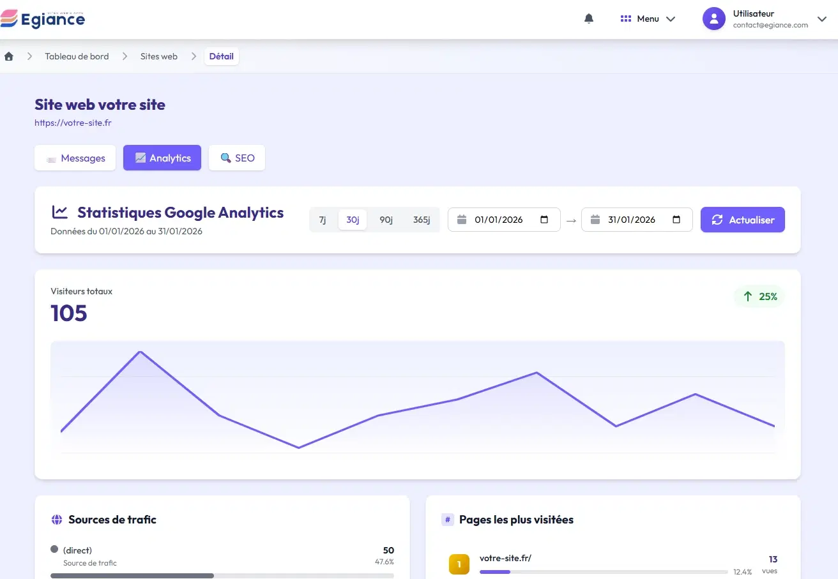
Task: Click the hash icon beside Pages les plus visitées
Action: click(446, 520)
